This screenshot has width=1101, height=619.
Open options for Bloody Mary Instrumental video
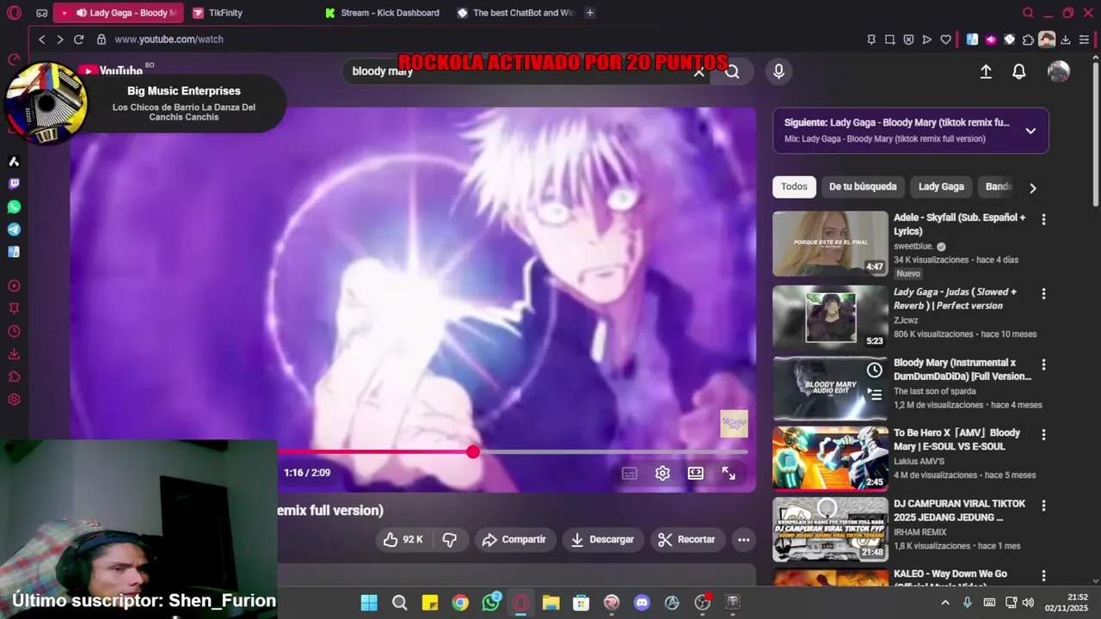(x=1043, y=365)
